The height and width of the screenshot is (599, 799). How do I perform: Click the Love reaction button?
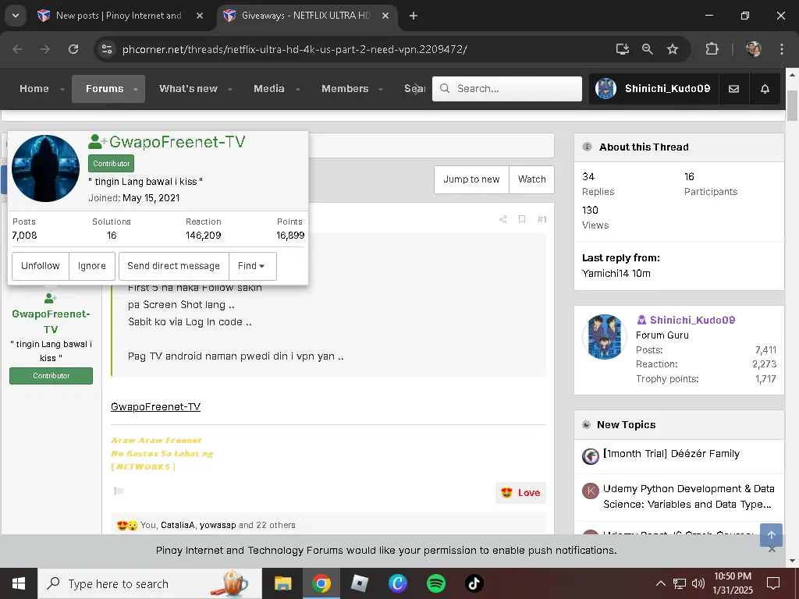(x=520, y=493)
